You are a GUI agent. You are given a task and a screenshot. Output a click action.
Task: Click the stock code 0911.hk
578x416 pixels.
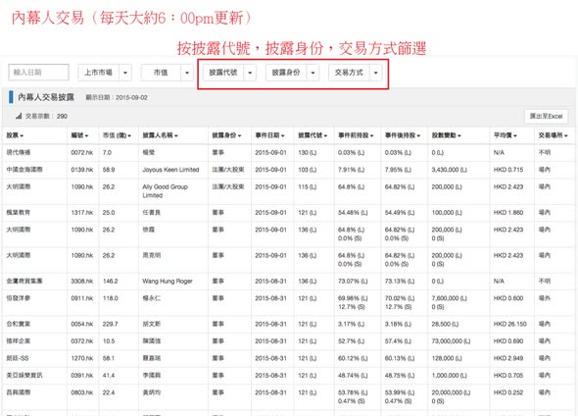(82, 298)
